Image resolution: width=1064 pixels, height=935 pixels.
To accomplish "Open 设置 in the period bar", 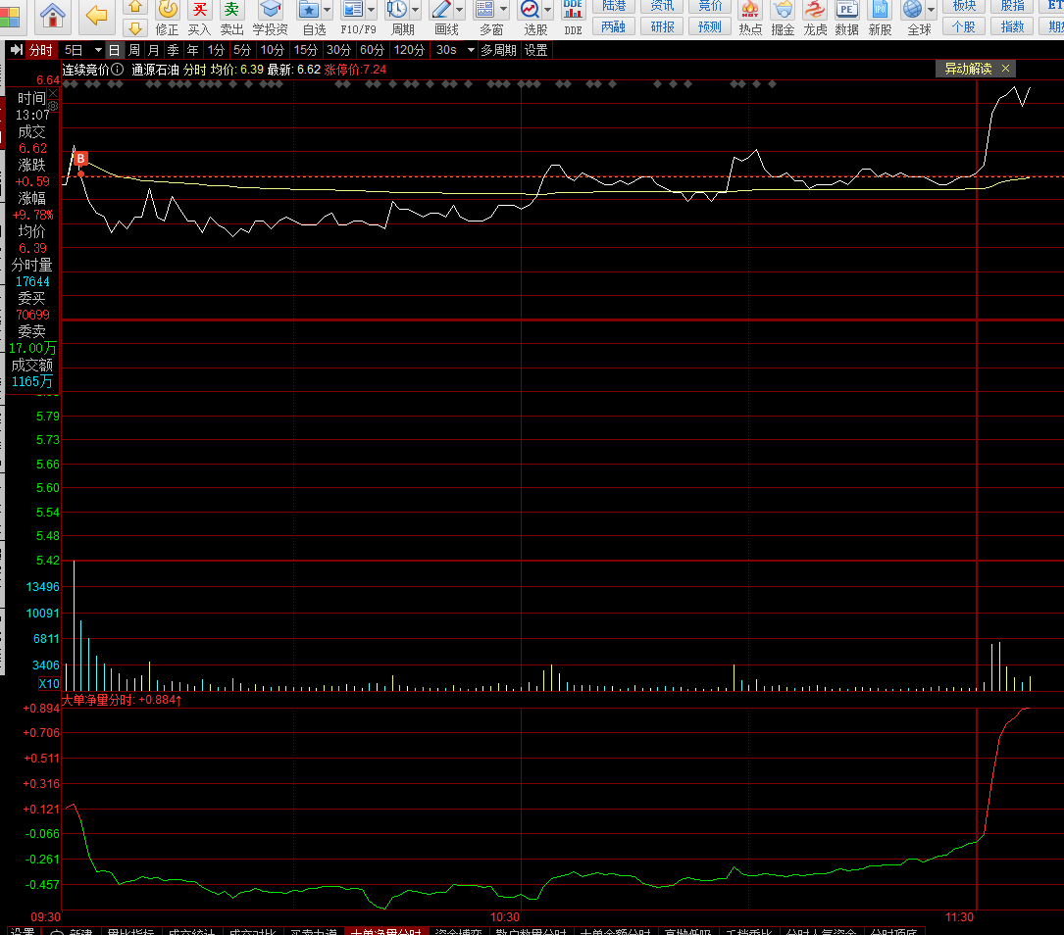I will [536, 50].
